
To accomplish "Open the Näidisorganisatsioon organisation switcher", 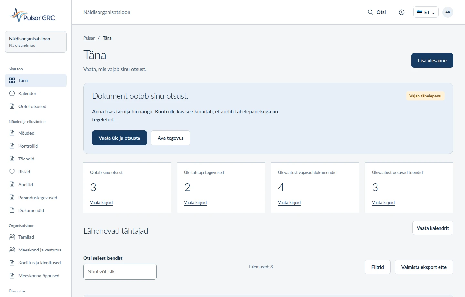I will pyautogui.click(x=36, y=42).
